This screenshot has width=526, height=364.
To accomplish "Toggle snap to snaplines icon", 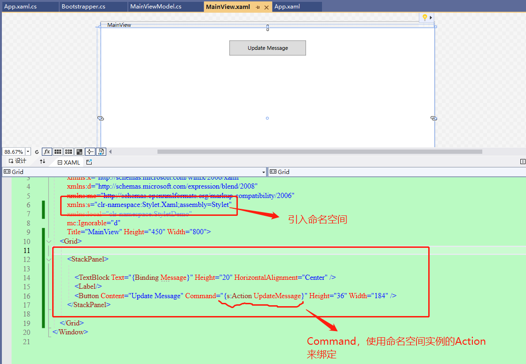I will 90,151.
